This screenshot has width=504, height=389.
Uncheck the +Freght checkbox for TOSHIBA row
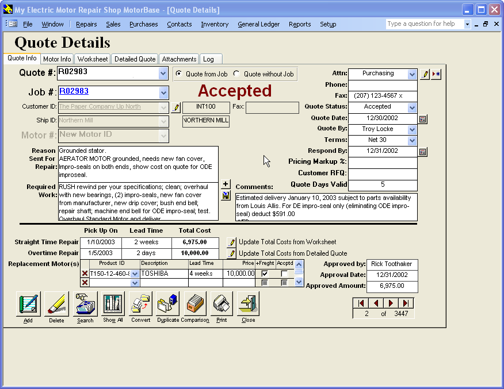[265, 274]
